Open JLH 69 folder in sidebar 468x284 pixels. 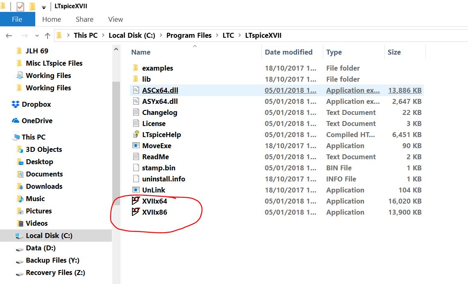point(32,50)
